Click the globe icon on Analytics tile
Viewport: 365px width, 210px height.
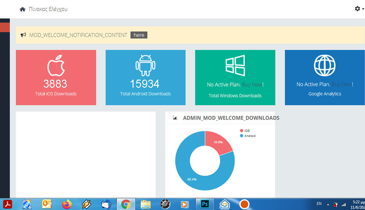point(325,65)
